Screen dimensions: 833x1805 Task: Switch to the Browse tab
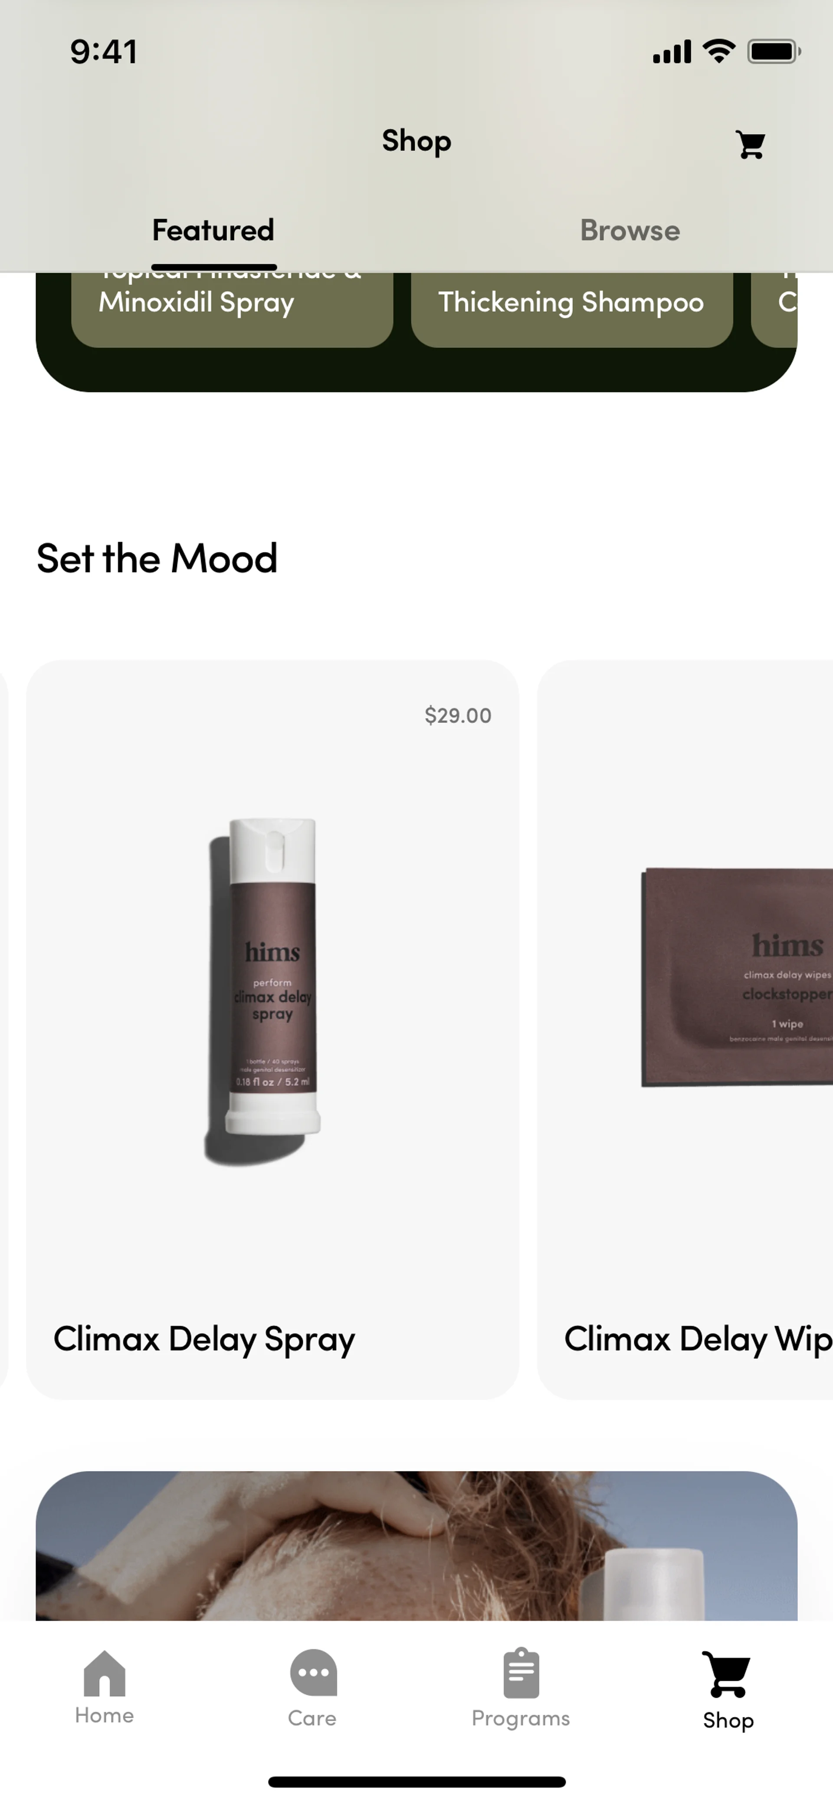pyautogui.click(x=630, y=231)
